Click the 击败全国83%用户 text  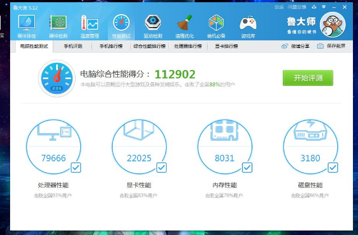pos(139,196)
